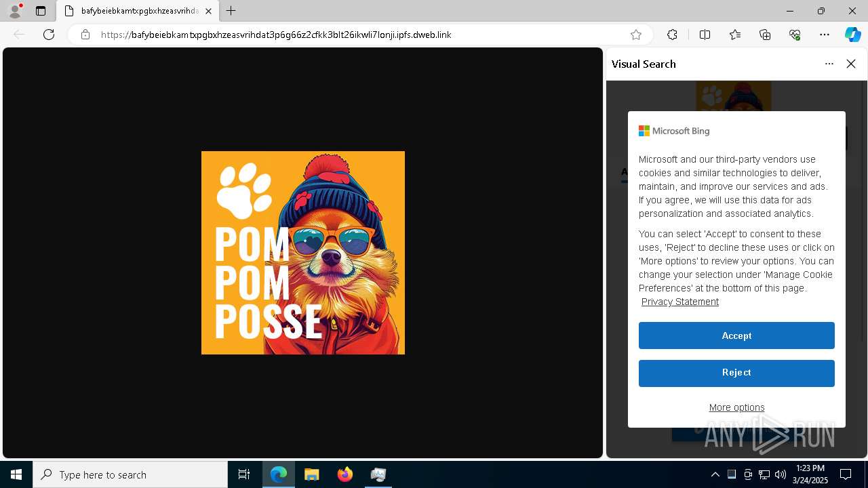Show hidden system tray icons
The width and height of the screenshot is (868, 488).
715,474
